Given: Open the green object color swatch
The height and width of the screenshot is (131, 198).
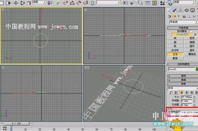Looking at the screenshot, I should [x=197, y=69].
